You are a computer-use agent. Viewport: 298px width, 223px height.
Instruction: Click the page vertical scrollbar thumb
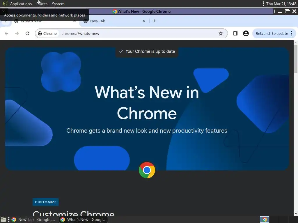click(x=296, y=58)
